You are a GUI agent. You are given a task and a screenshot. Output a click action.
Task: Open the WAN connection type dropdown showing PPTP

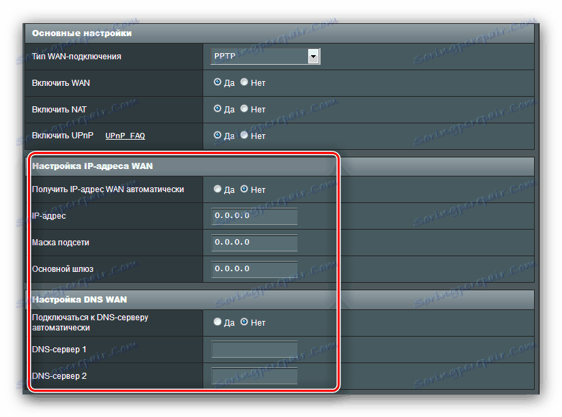point(265,56)
